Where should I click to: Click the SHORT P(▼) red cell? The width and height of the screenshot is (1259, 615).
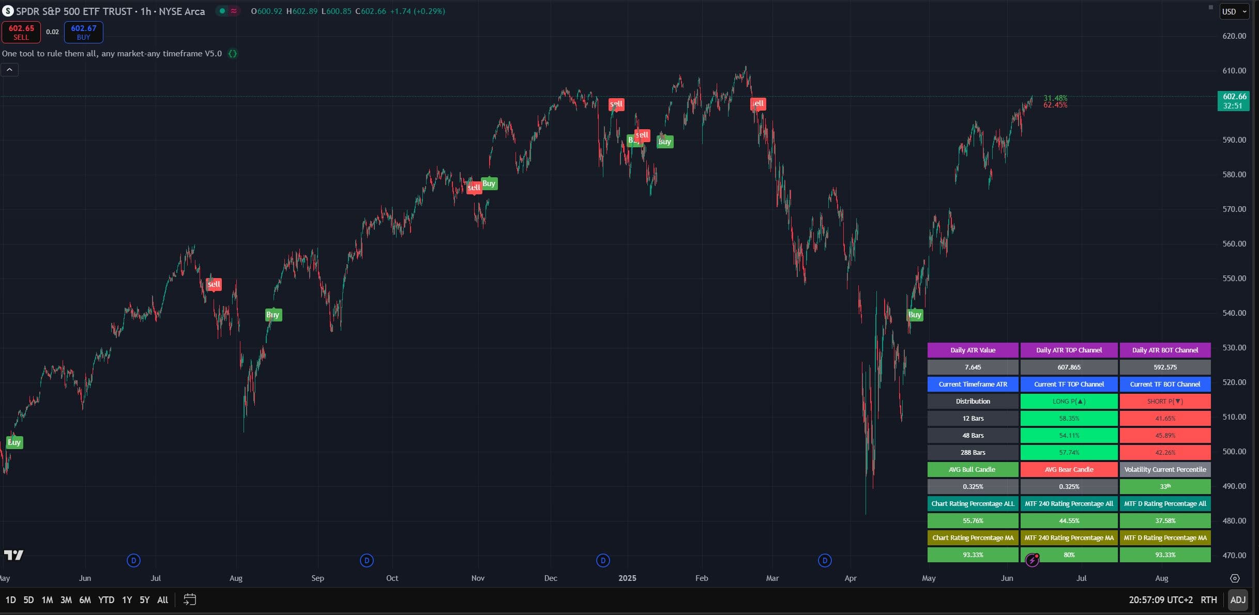[1165, 402]
